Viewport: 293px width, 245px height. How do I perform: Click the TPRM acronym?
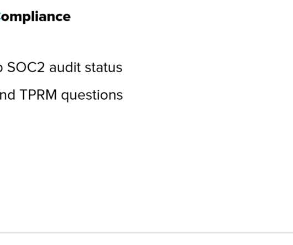point(38,95)
